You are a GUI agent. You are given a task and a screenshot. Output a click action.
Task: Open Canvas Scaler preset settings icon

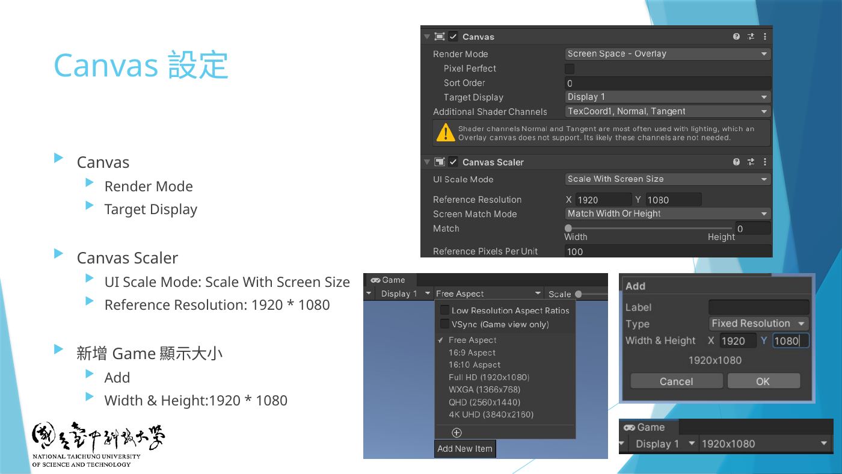point(751,162)
